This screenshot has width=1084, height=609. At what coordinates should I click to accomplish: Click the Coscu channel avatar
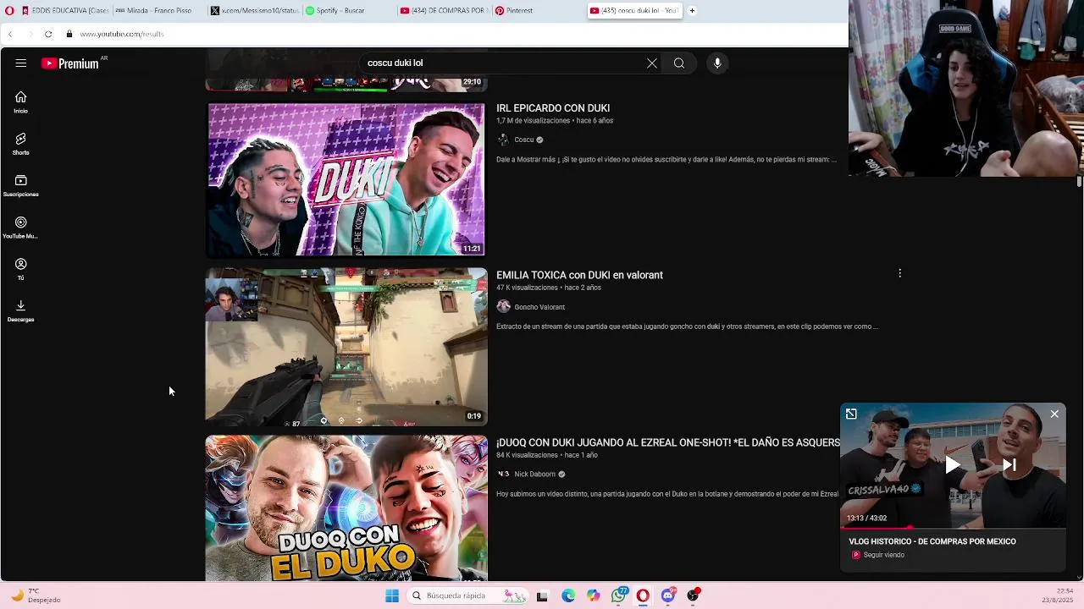coord(503,140)
